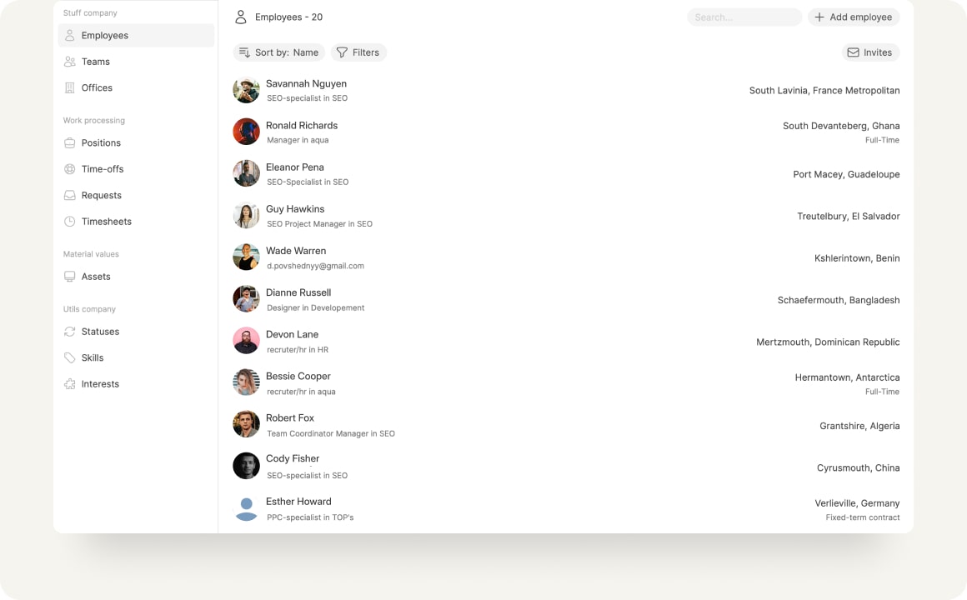Image resolution: width=967 pixels, height=600 pixels.
Task: Open the Sort by Name dropdown
Action: tap(279, 52)
